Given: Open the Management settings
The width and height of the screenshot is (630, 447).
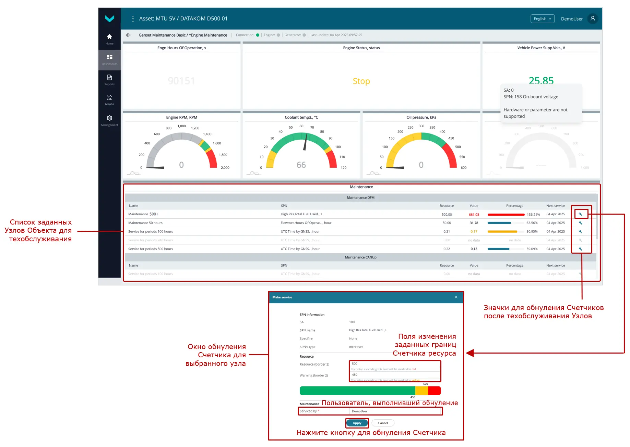Looking at the screenshot, I should (109, 120).
